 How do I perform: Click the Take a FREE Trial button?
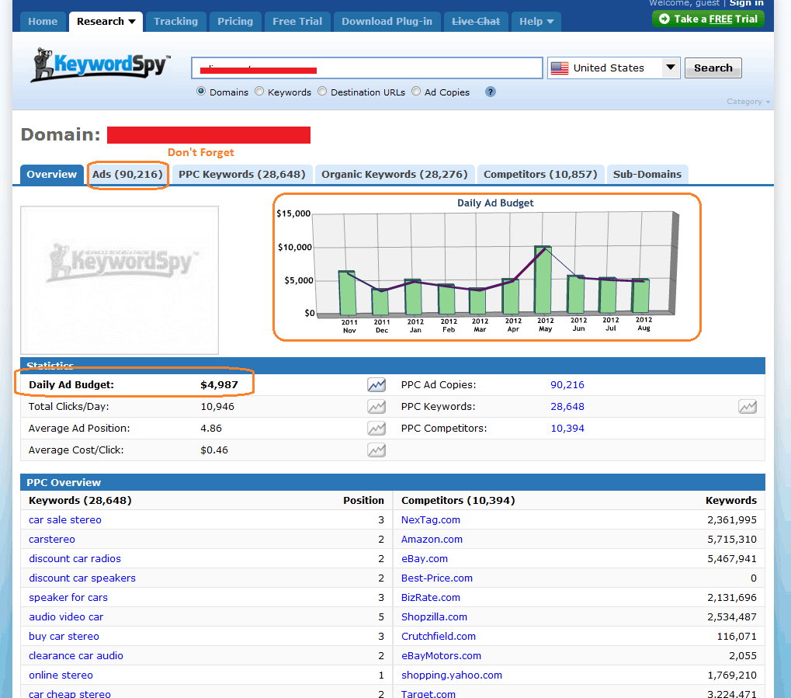[708, 19]
